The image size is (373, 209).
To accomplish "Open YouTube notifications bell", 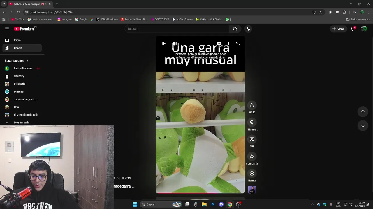I will point(353,29).
